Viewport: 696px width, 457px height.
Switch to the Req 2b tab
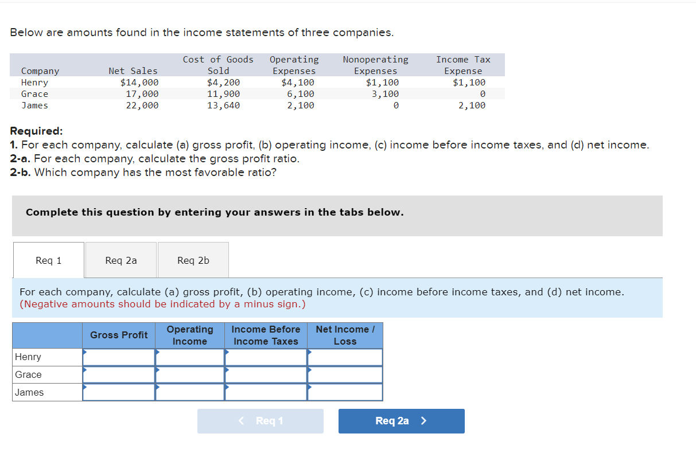pos(193,260)
